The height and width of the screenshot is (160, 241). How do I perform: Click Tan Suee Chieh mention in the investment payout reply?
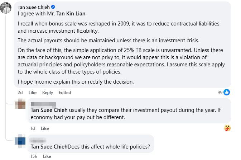click(49, 110)
